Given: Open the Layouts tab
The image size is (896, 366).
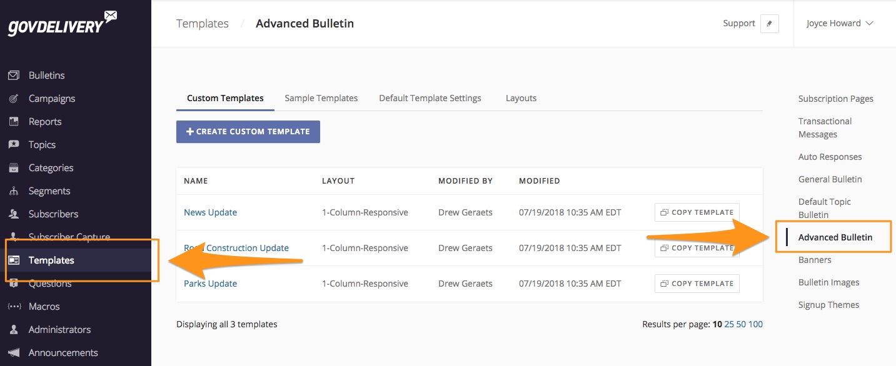Looking at the screenshot, I should 521,98.
